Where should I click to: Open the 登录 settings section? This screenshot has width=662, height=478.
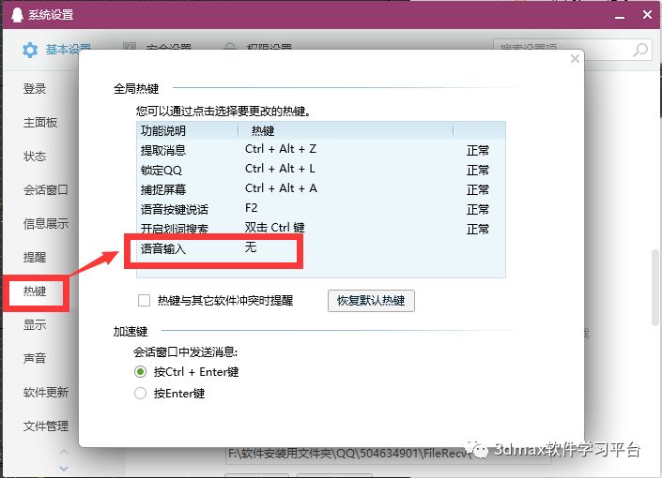35,88
